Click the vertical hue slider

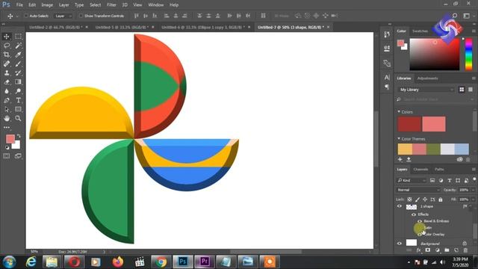tap(469, 55)
